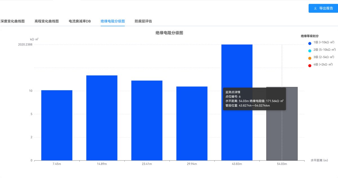Click the 1级 (>10kΩ·㎡) legend label
Screen dimensions: 338x181
point(324,42)
